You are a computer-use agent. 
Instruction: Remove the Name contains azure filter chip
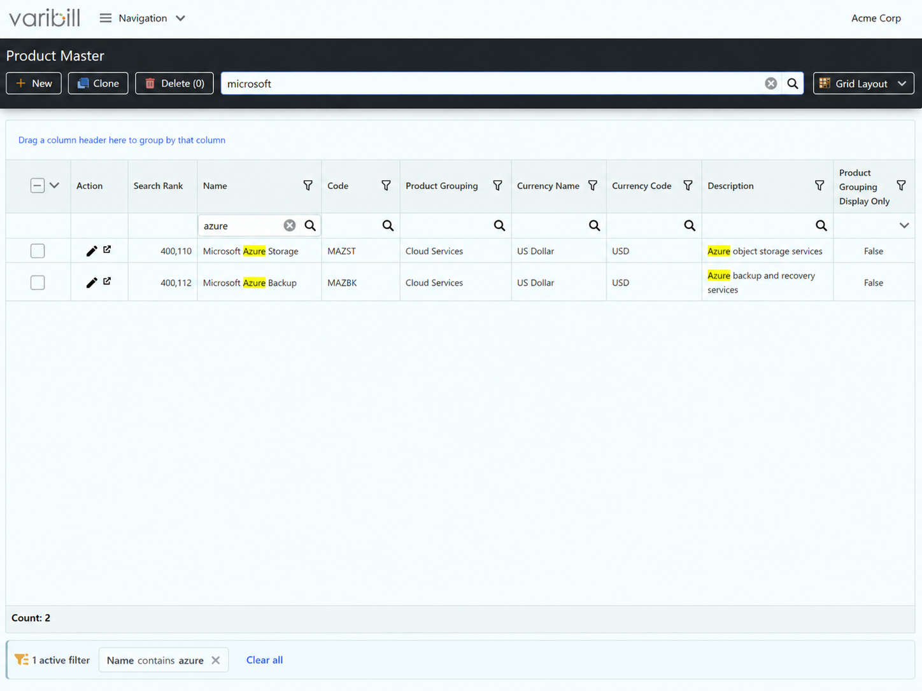coord(216,660)
